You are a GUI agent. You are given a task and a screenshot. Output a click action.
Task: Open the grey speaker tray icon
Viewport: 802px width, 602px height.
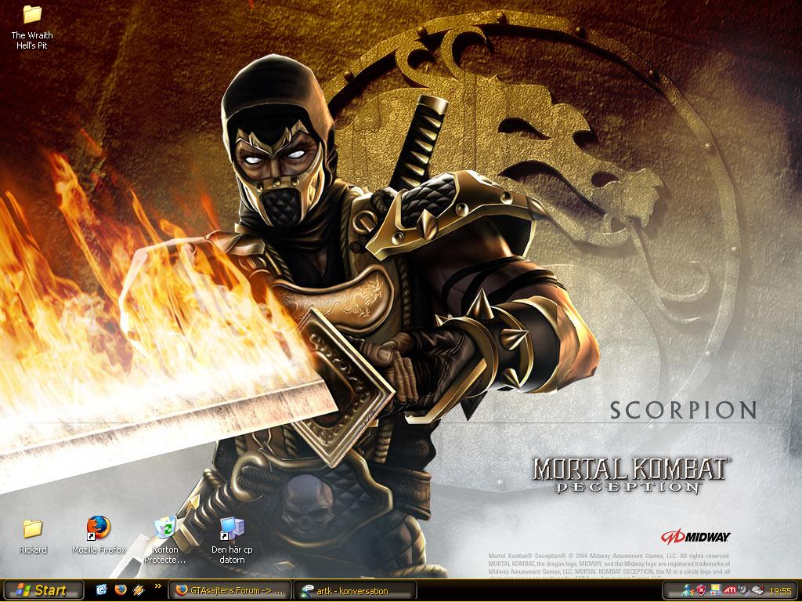(743, 590)
